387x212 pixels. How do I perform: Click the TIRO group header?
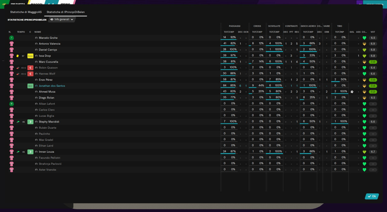pyautogui.click(x=340, y=26)
